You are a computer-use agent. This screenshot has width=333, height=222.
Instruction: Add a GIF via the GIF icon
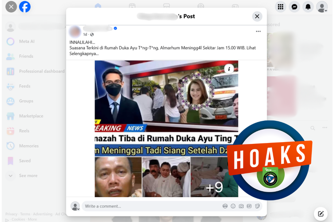click(249, 206)
